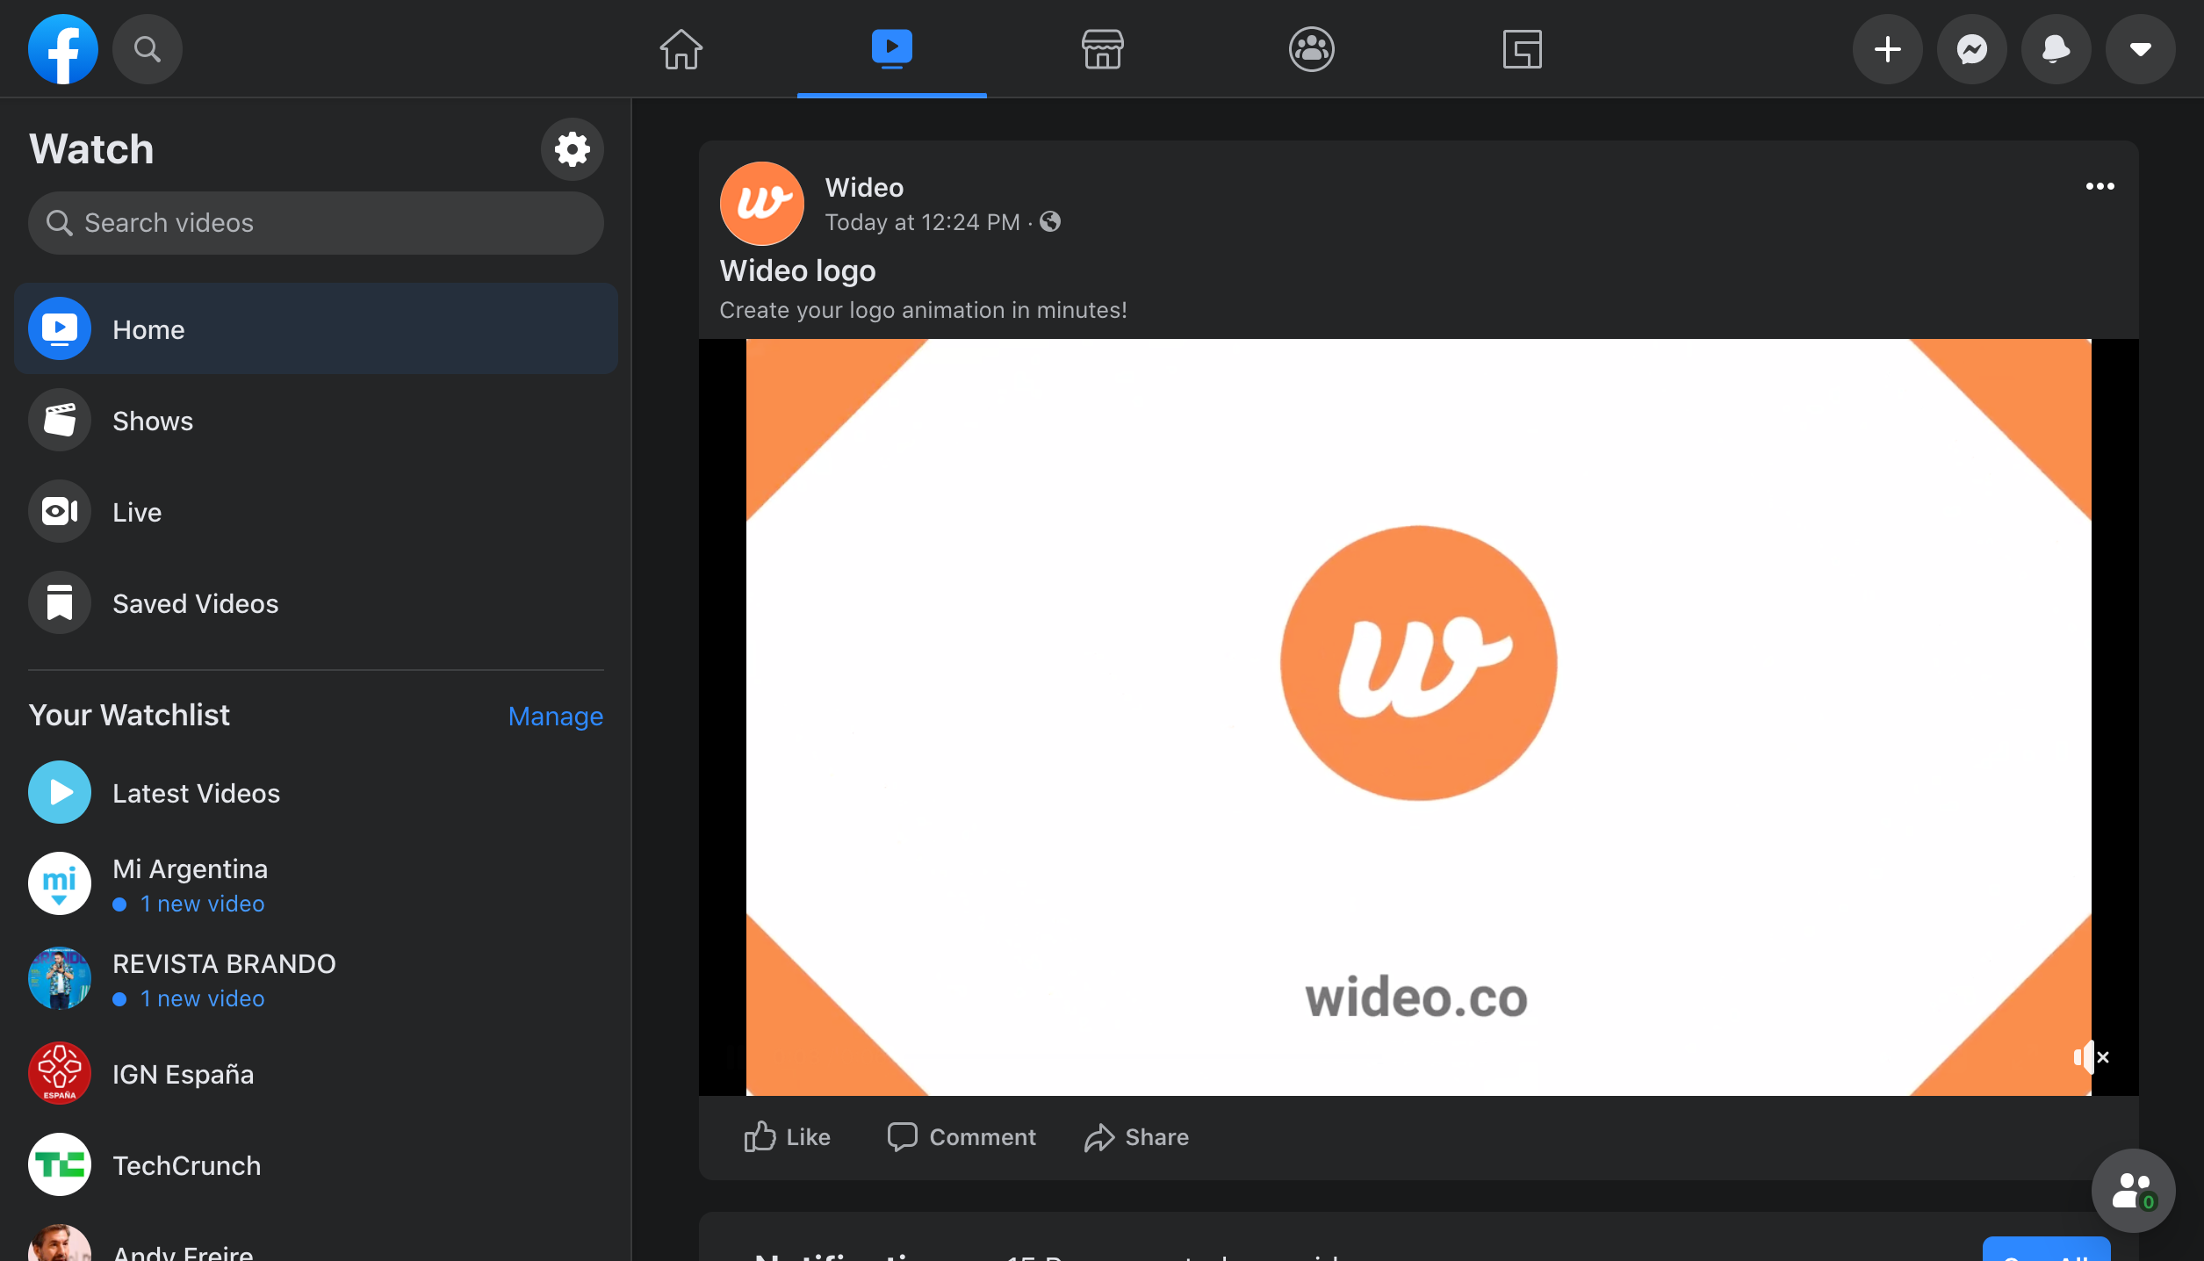Screen dimensions: 2204x1261
Task: Open the Gaming tab icon in the top bar
Action: click(1523, 49)
